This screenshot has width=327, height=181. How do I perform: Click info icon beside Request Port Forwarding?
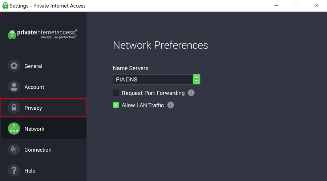(x=191, y=93)
